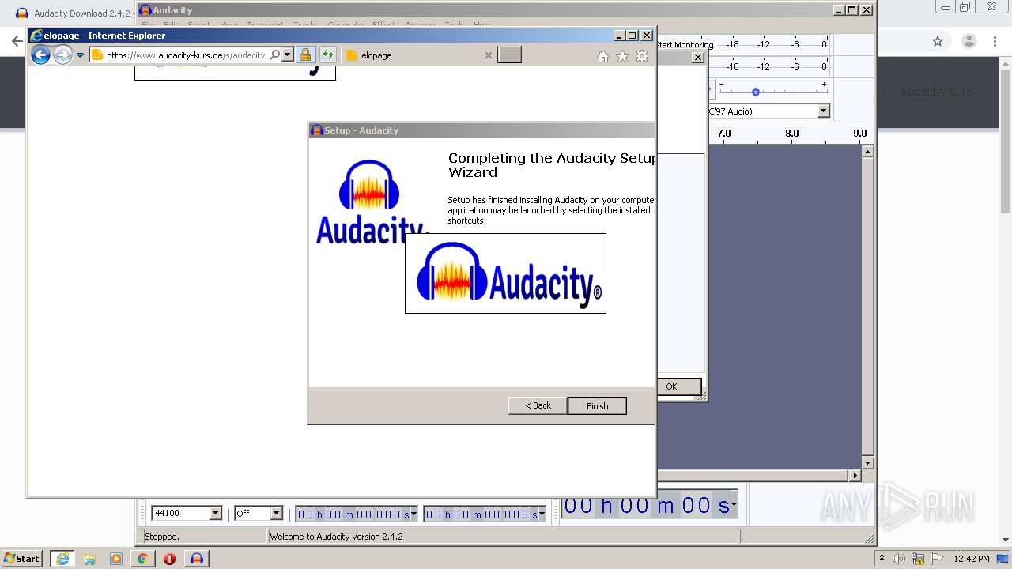The width and height of the screenshot is (1012, 569).
Task: Click the Internet Explorer taskbar icon
Action: click(x=62, y=559)
